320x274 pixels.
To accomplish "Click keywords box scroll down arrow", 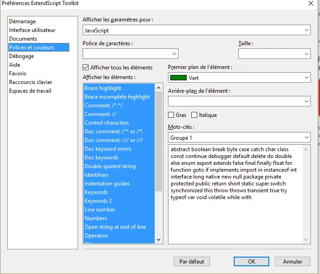I will [306, 239].
